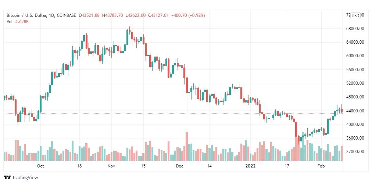372x184 pixels.
Task: Click the closing price C43127.01 value
Action: point(158,15)
